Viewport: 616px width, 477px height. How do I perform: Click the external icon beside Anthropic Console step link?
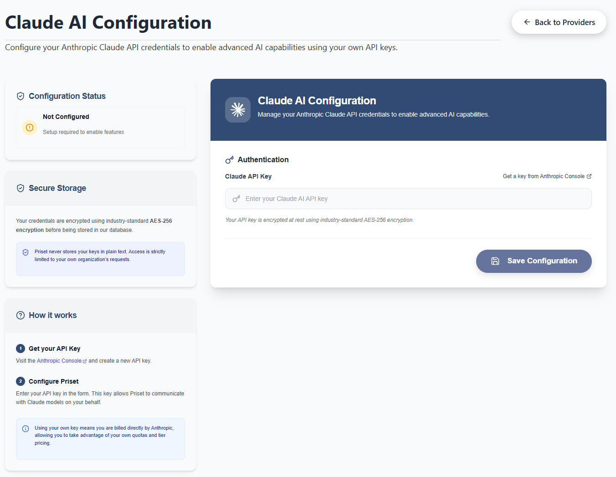tap(85, 361)
